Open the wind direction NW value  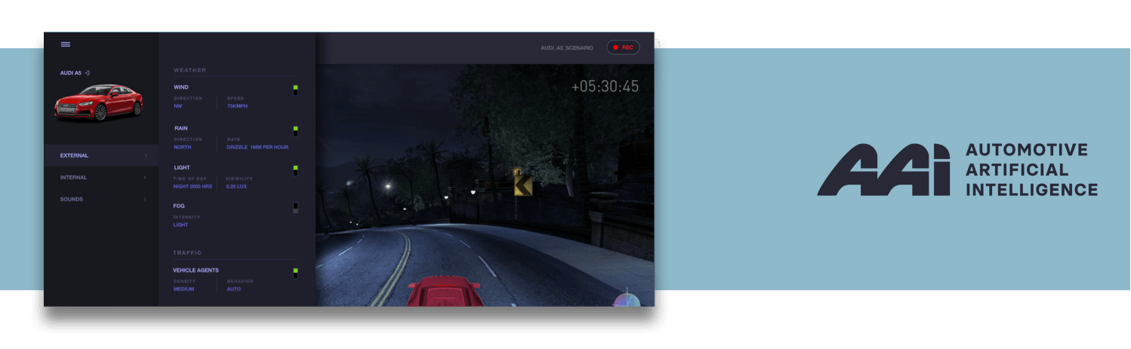[x=177, y=106]
